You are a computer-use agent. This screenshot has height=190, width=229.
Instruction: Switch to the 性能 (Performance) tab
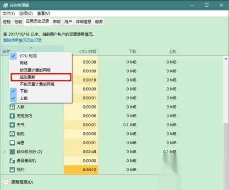coord(18,22)
